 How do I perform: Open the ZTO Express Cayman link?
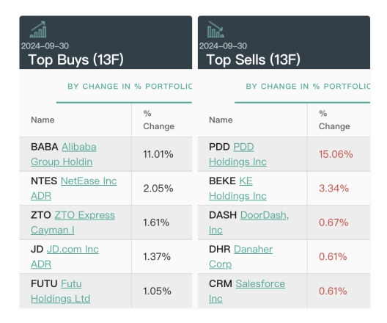click(73, 222)
